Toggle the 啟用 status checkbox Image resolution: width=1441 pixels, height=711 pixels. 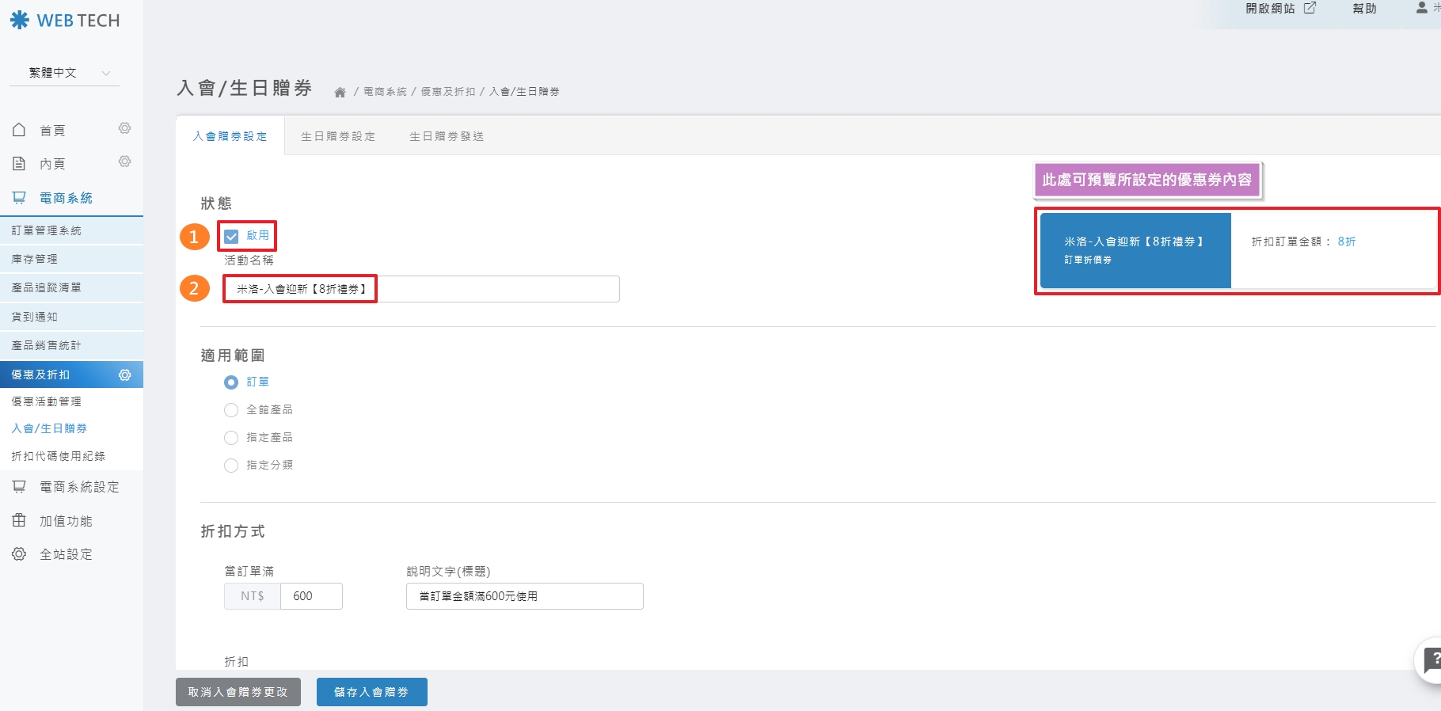231,236
